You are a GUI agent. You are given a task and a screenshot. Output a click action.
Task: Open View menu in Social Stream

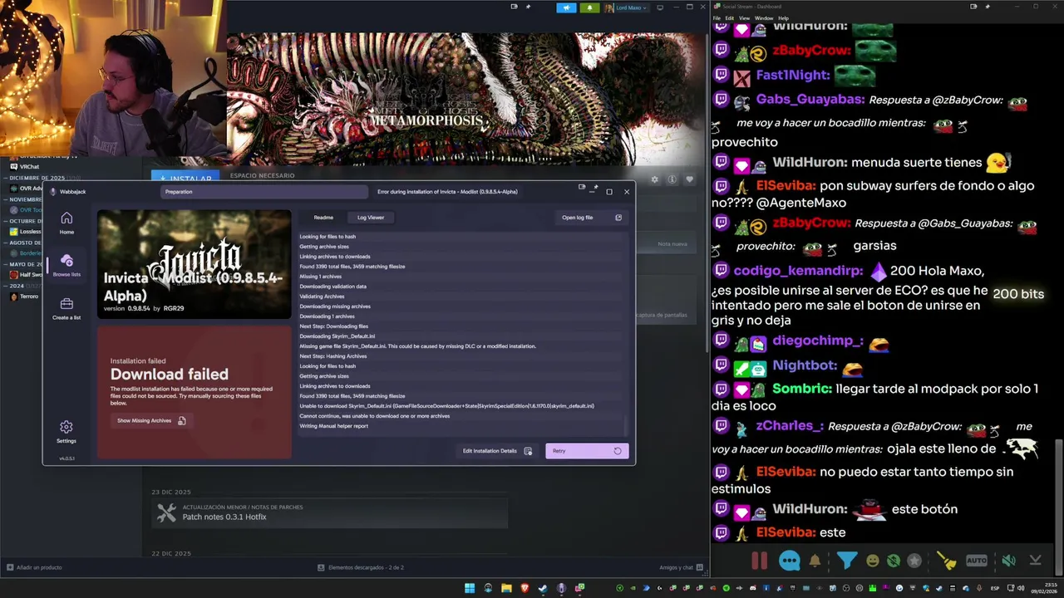pos(744,17)
